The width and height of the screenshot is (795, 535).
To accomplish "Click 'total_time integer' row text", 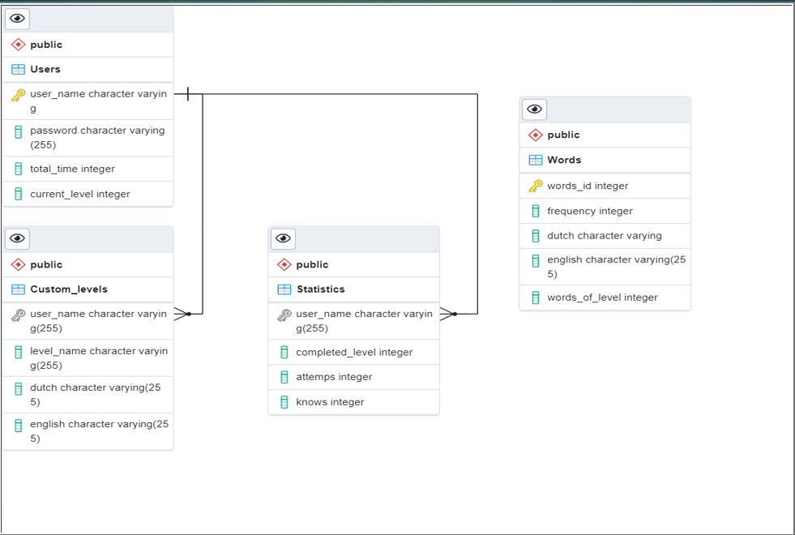I will [x=72, y=169].
